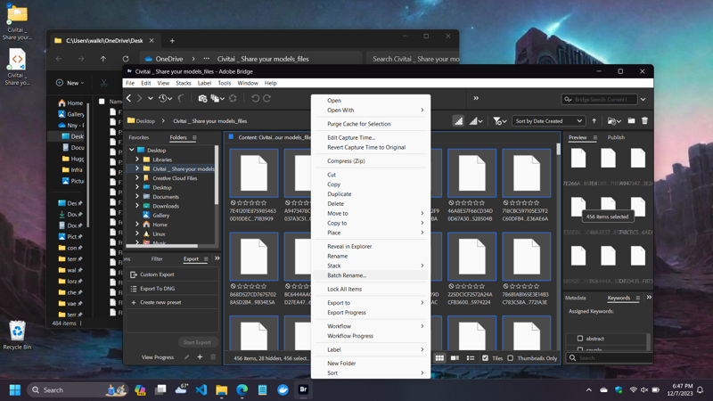
Task: Expand the hidden toolbar items chevron
Action: coord(476,98)
